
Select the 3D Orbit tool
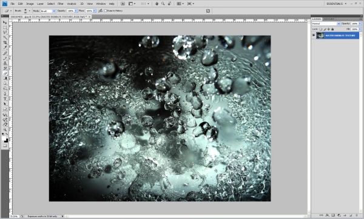point(5,120)
